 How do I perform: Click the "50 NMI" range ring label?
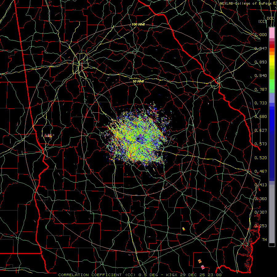138,81
